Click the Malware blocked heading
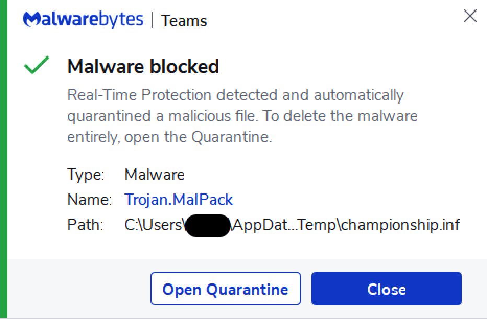 (x=143, y=66)
